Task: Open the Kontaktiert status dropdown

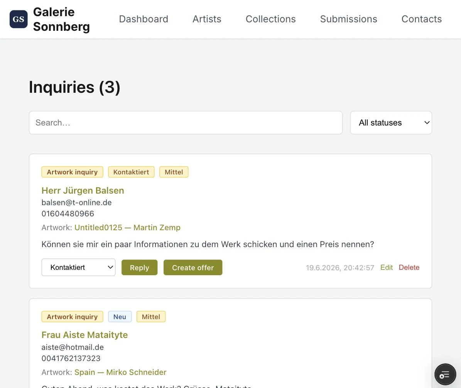Action: [78, 267]
